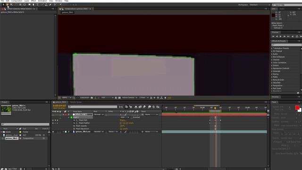This screenshot has height=170, width=302.
Task: Go to first frame in Preview
Action: [x=273, y=36]
